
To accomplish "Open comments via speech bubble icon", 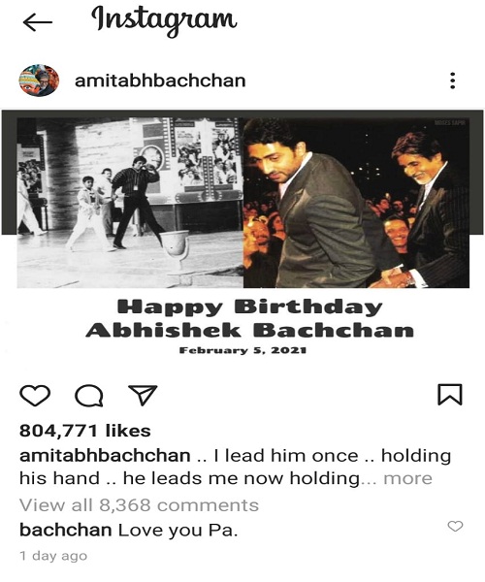I will coord(89,396).
